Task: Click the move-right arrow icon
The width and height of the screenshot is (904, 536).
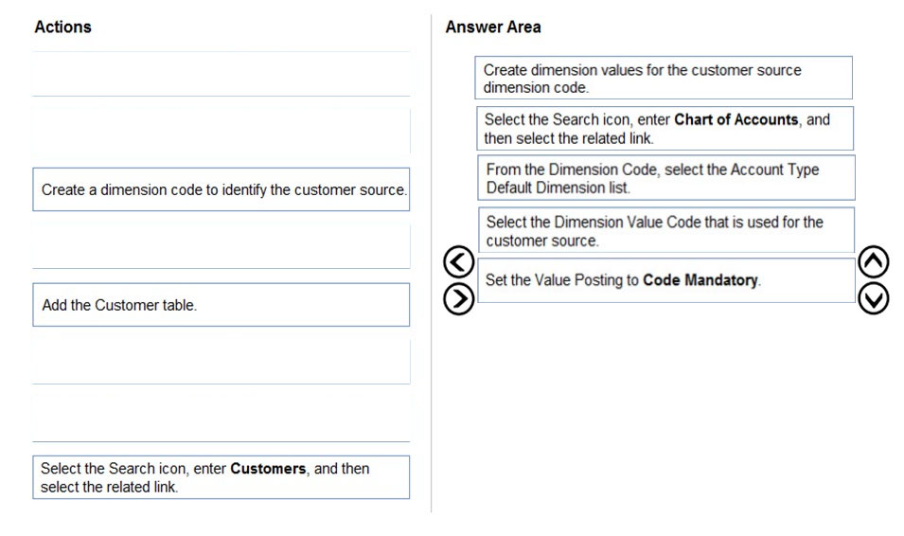Action: coord(459,299)
